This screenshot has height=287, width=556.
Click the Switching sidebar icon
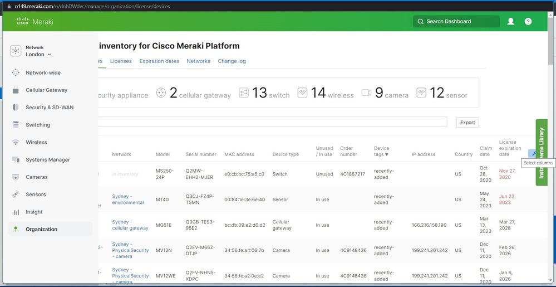16,125
